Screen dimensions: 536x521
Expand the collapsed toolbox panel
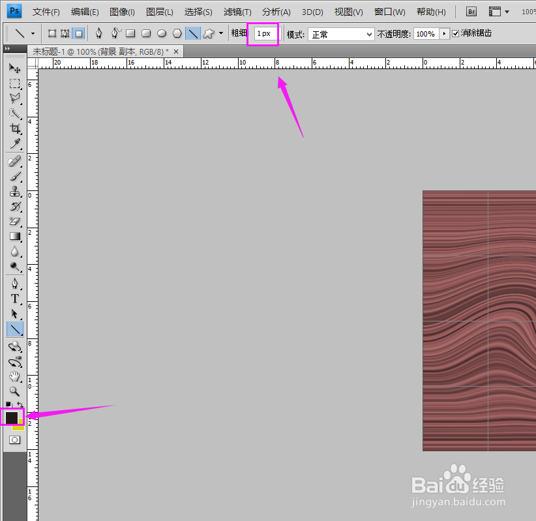point(8,48)
